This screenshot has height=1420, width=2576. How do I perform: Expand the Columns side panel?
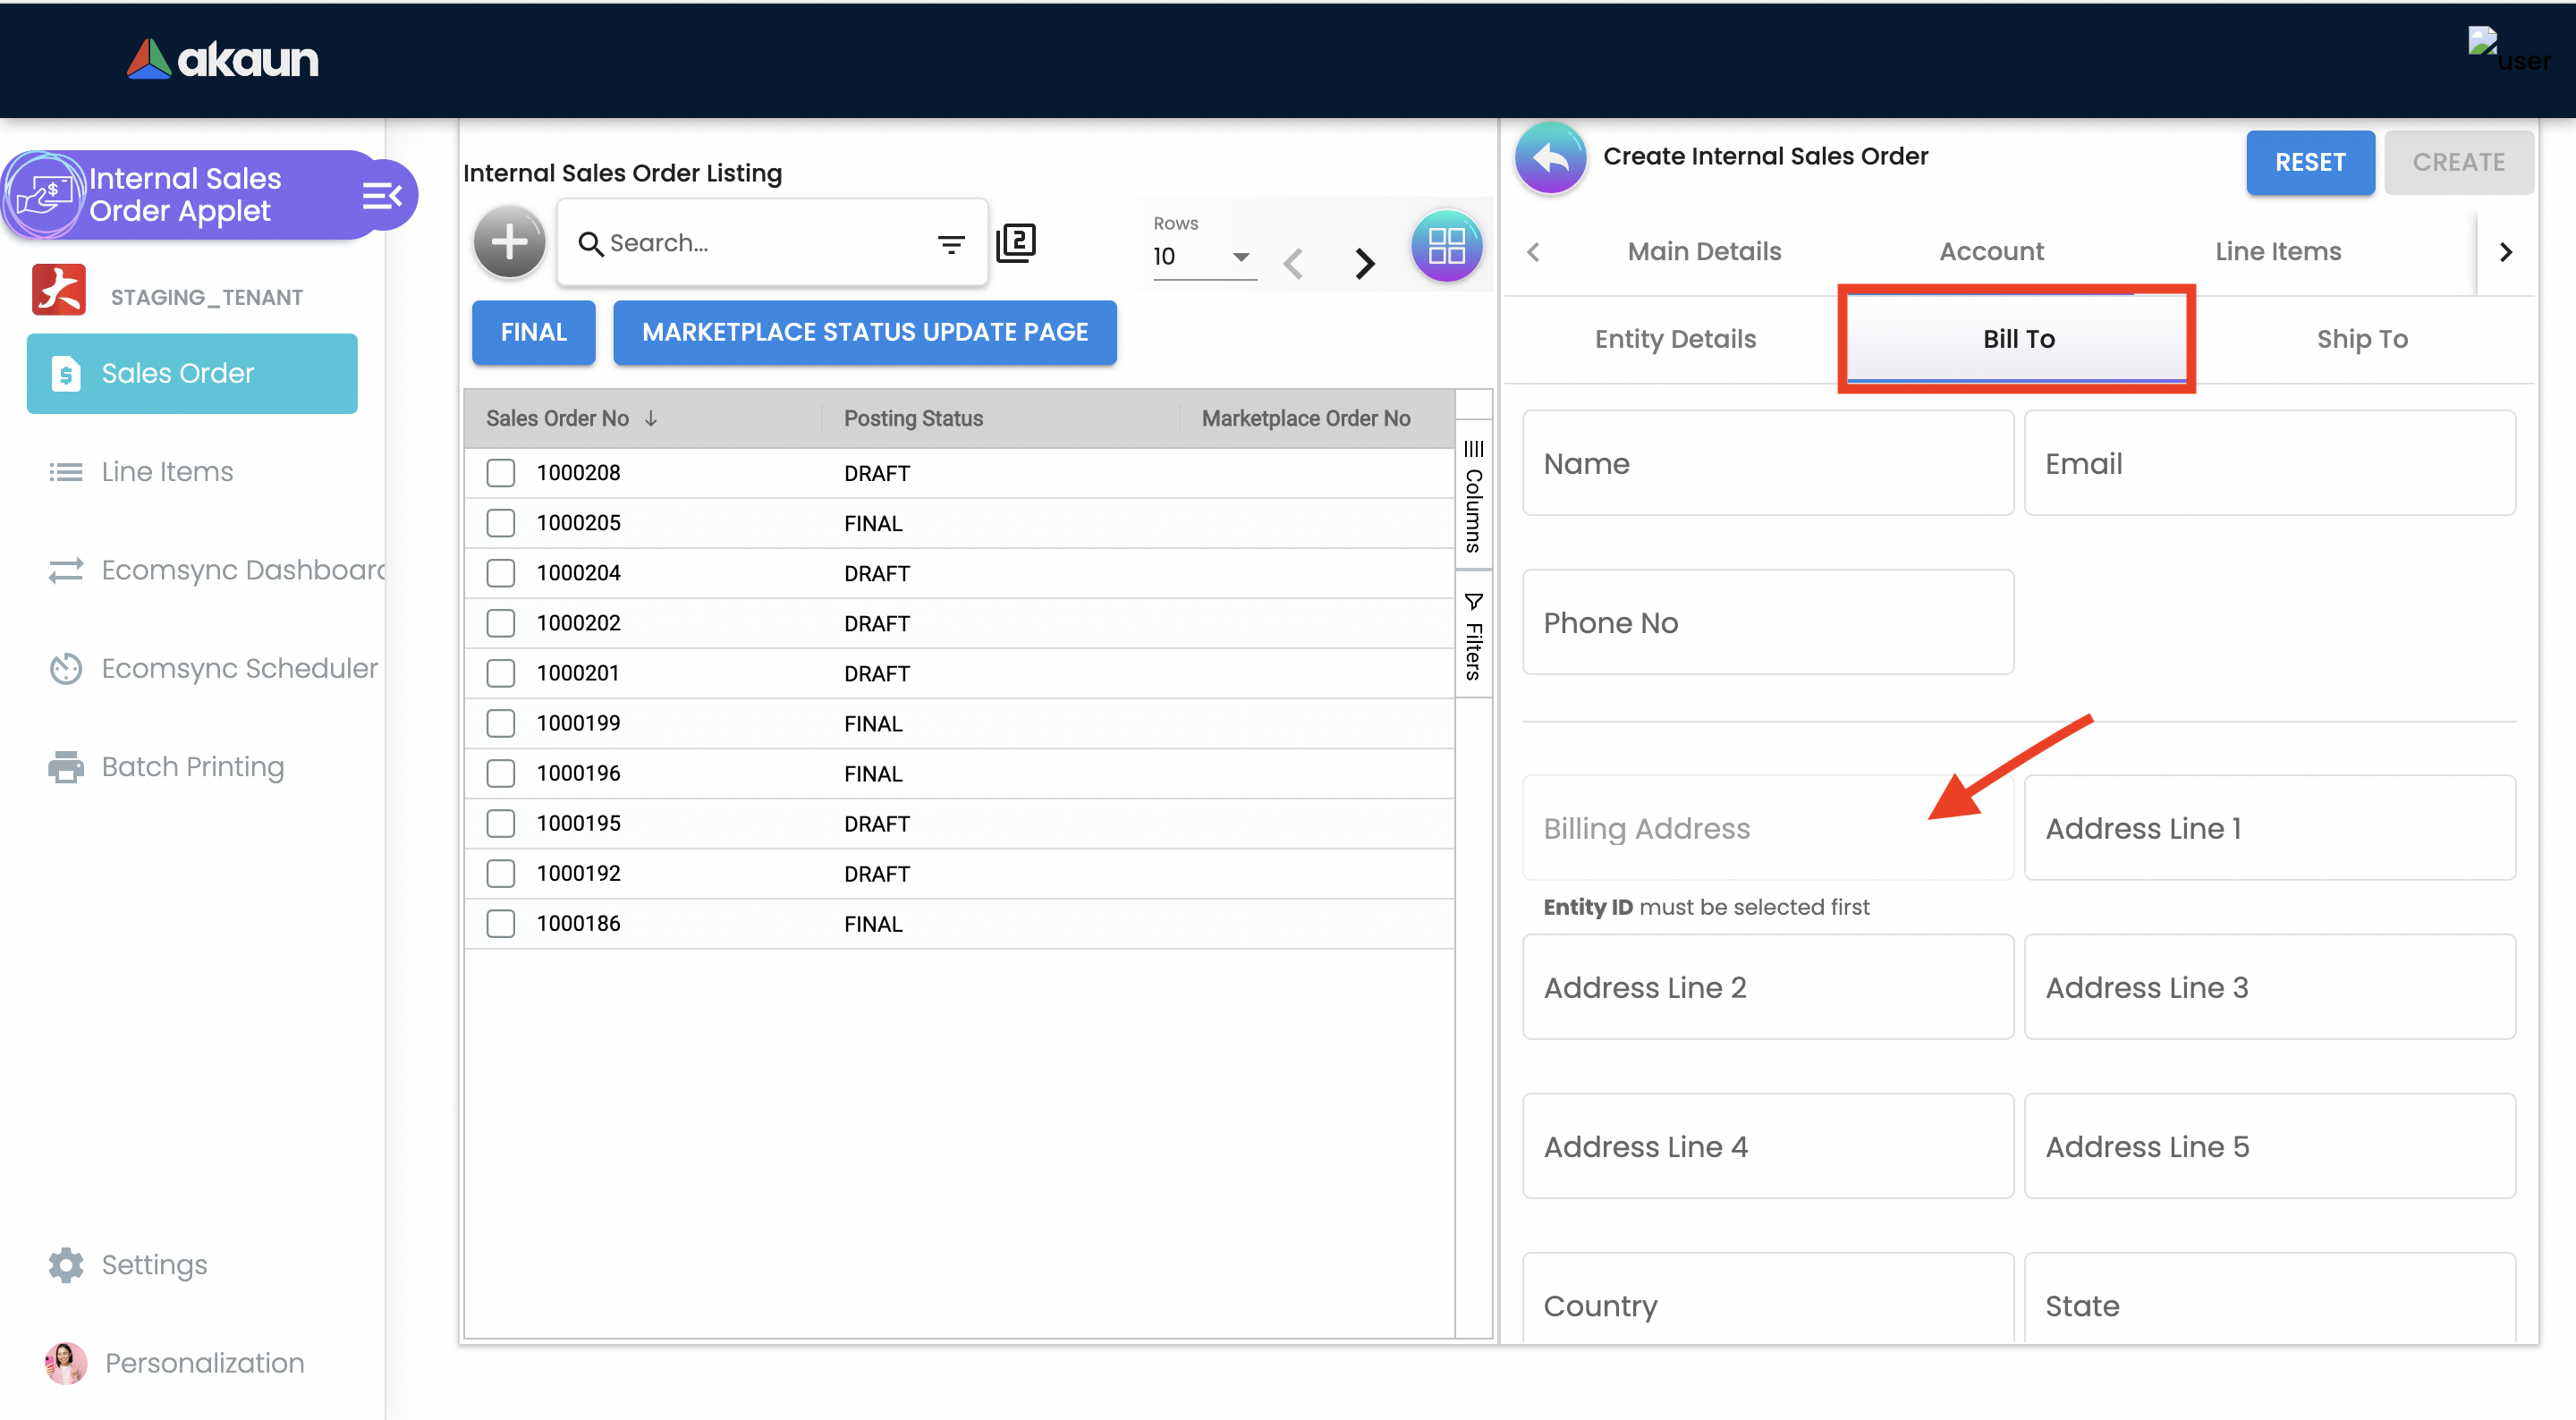pyautogui.click(x=1473, y=496)
